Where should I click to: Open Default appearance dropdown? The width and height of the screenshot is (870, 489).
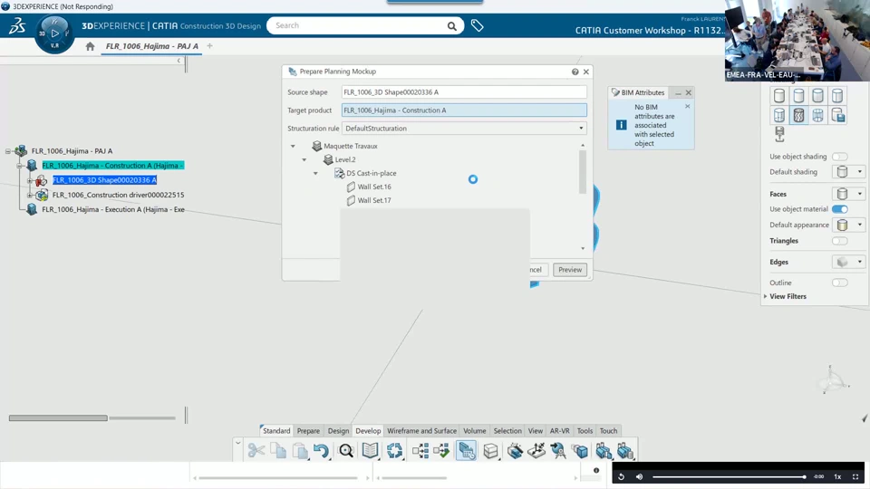pos(859,225)
